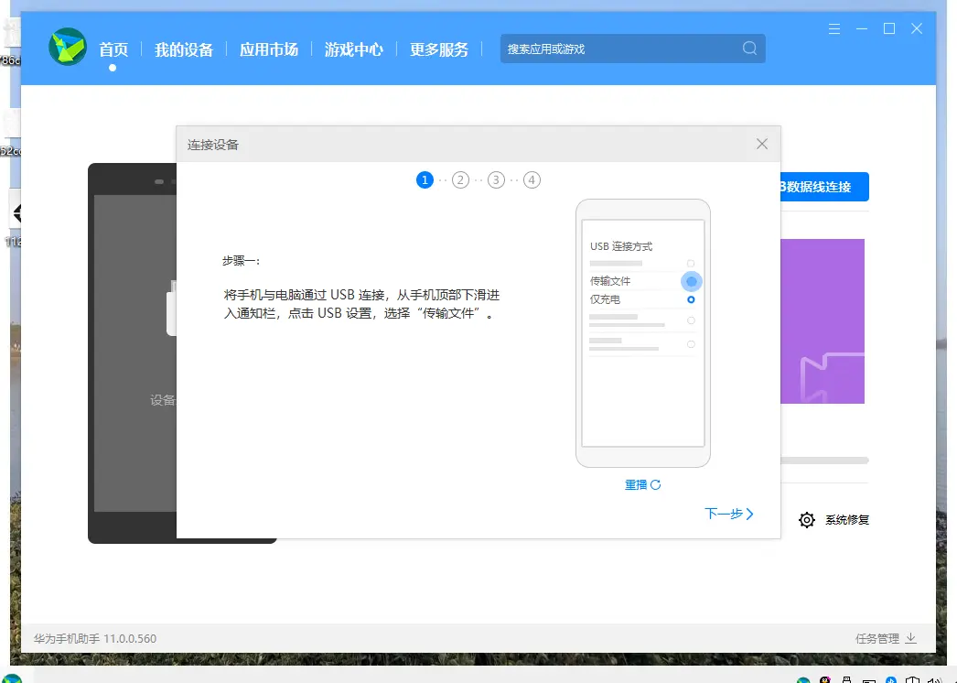Select the 传输文件 radio option on the phone
The width and height of the screenshot is (957, 683).
coord(691,281)
